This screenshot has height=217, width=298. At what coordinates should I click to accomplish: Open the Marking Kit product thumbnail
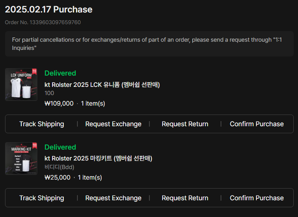coord(21,159)
